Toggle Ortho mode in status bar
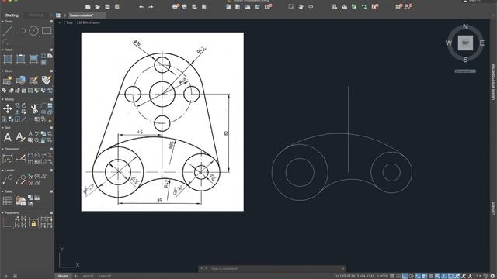The width and height of the screenshot is (497, 279). [405, 276]
